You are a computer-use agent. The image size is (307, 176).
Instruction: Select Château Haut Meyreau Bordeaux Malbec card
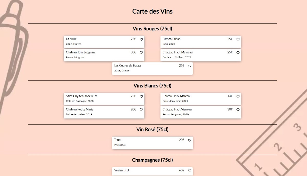(194, 55)
